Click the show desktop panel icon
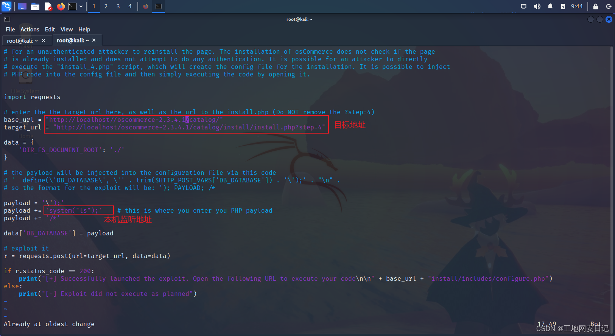The height and width of the screenshot is (336, 615). click(22, 6)
